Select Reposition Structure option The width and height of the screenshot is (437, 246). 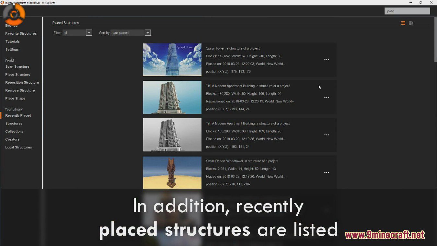click(22, 83)
